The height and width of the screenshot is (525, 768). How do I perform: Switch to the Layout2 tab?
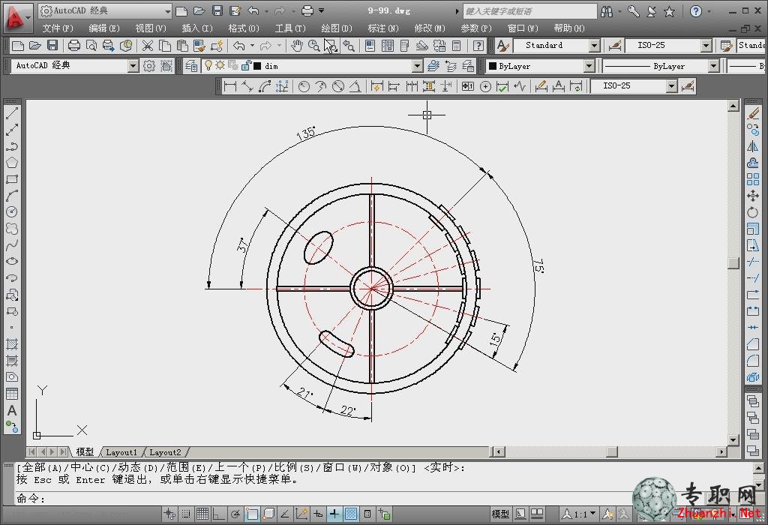[164, 452]
